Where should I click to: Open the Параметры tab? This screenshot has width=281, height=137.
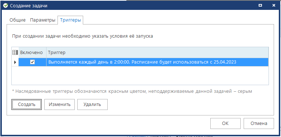pyautogui.click(x=42, y=20)
